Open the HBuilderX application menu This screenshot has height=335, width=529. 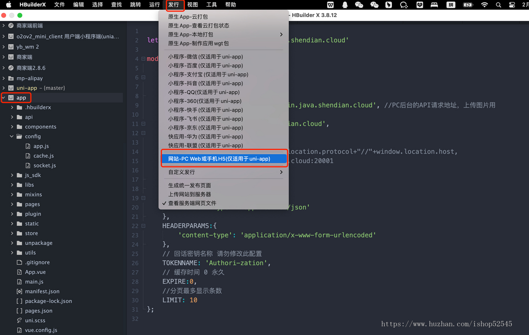pos(33,5)
